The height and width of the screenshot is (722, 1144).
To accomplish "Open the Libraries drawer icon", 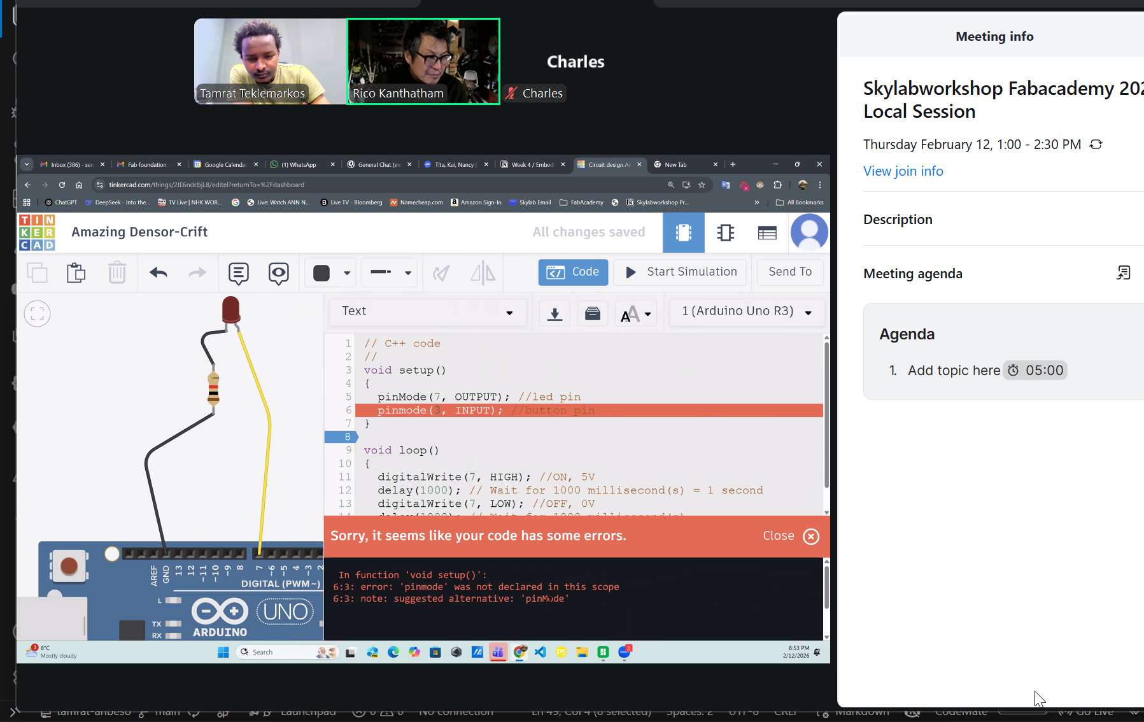I will (x=593, y=313).
